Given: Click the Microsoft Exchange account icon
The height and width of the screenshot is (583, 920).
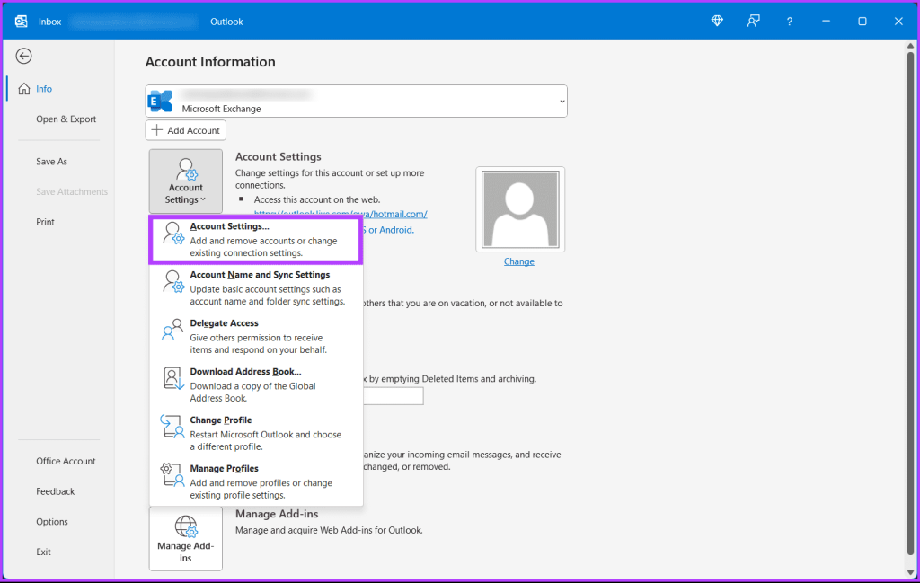Looking at the screenshot, I should [x=161, y=101].
